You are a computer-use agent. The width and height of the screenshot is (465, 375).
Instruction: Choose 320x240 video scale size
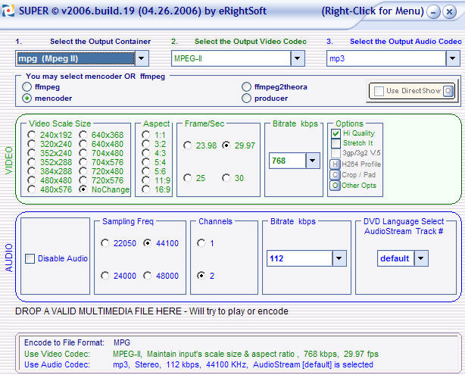[x=32, y=144]
